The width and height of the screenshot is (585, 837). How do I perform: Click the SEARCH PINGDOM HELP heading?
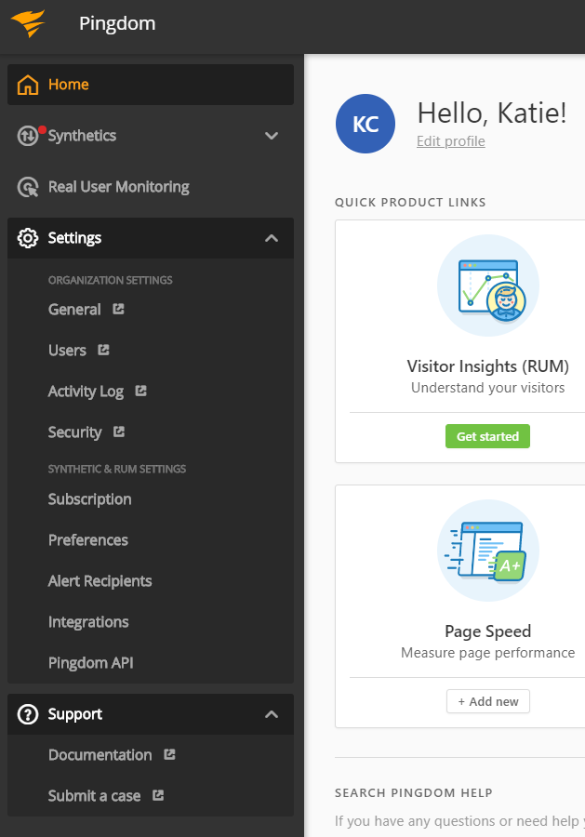click(x=414, y=792)
